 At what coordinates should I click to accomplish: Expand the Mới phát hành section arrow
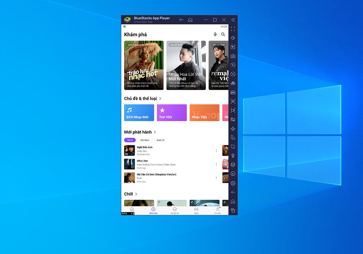point(155,132)
